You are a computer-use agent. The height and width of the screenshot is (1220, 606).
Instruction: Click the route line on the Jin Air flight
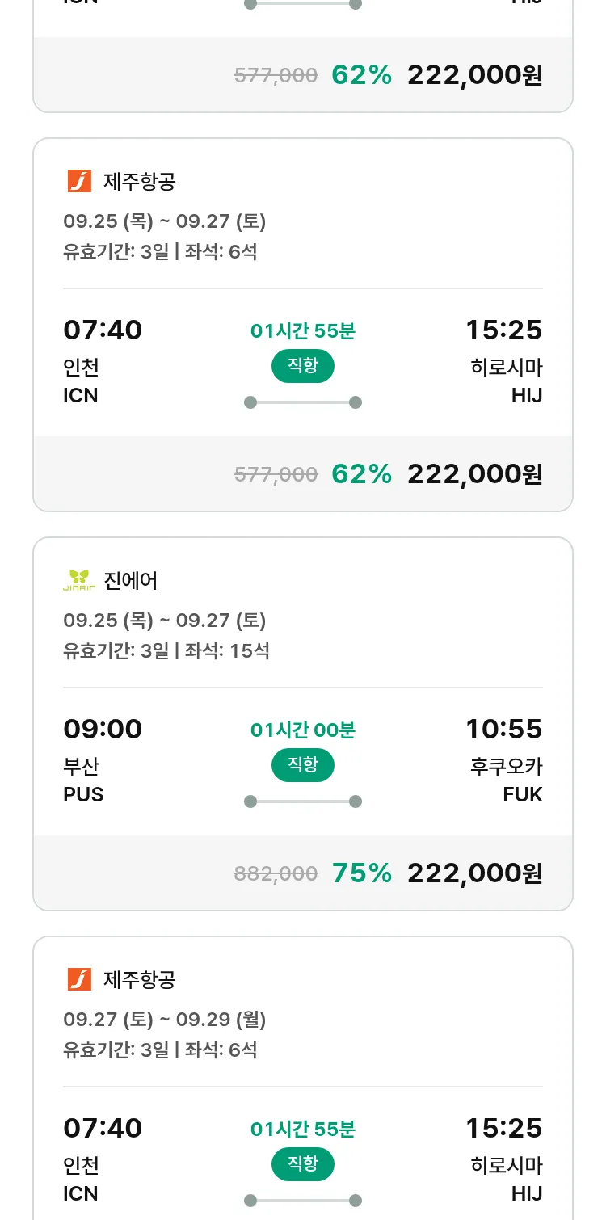pos(303,801)
